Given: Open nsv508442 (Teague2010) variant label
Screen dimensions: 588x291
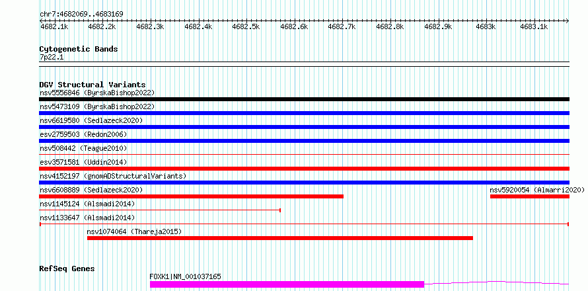Looking at the screenshot, I should (83, 148).
